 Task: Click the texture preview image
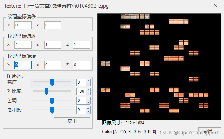tap(159, 66)
